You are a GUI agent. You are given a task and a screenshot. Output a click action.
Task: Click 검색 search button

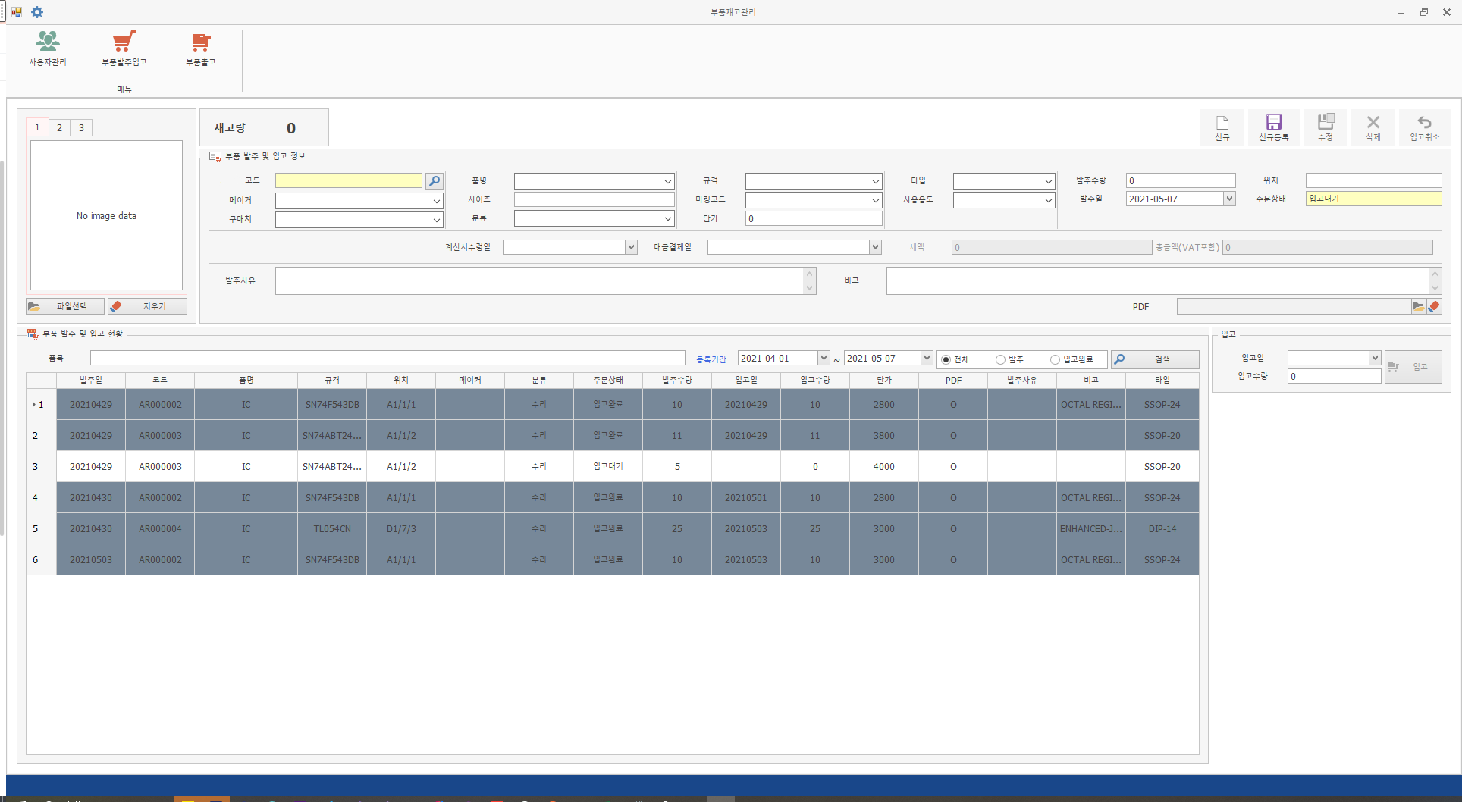click(x=1155, y=359)
